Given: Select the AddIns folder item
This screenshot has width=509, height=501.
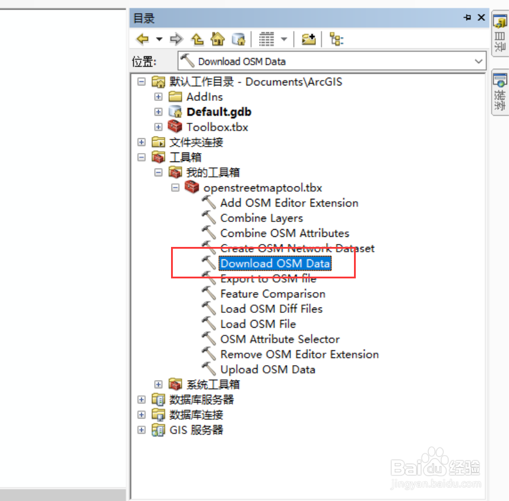Looking at the screenshot, I should (x=204, y=97).
